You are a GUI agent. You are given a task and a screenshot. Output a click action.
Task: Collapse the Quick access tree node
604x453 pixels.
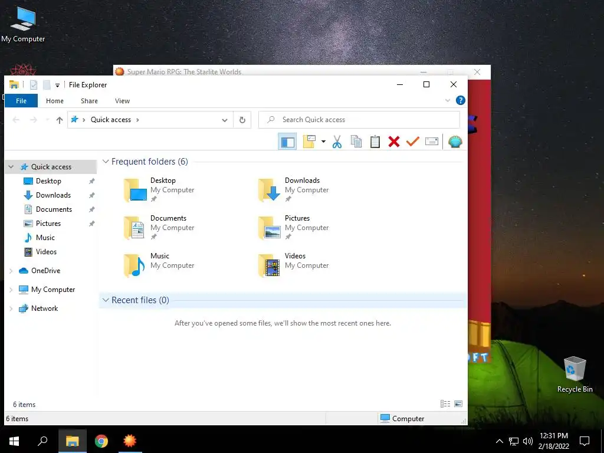11,167
